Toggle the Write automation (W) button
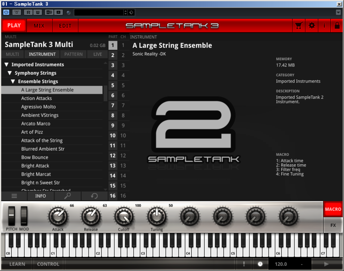The width and height of the screenshot is (344, 271). tap(37, 12)
